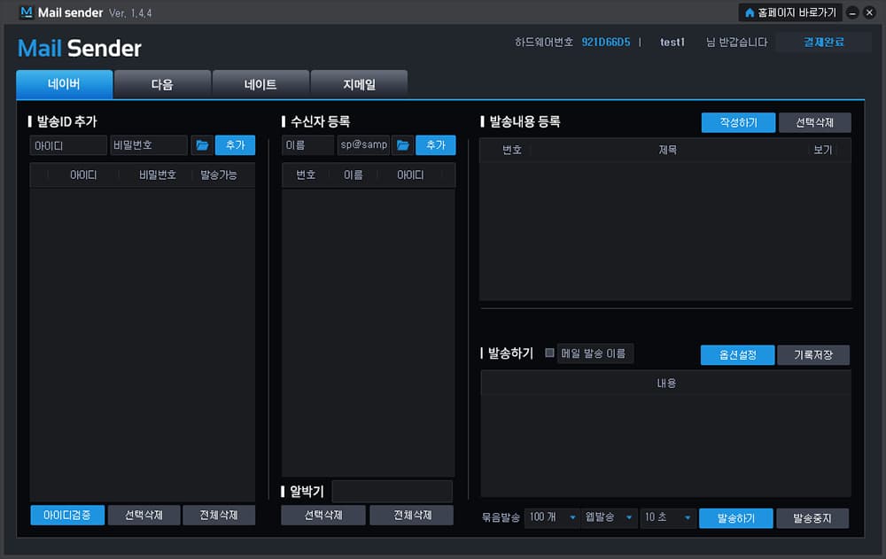Click 전체삭제 under the sender ID list

point(219,515)
